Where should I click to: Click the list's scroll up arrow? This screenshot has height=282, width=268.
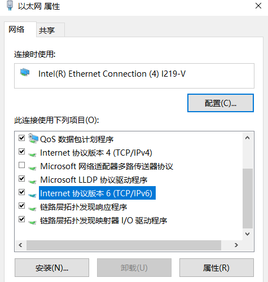point(248,138)
